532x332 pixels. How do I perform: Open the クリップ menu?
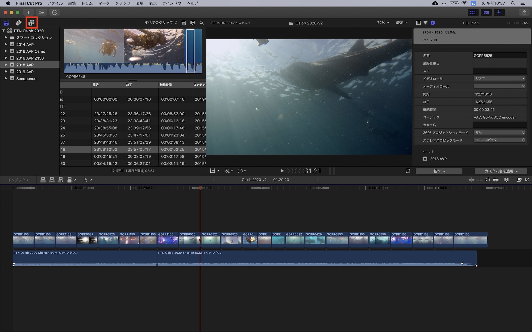[x=123, y=3]
